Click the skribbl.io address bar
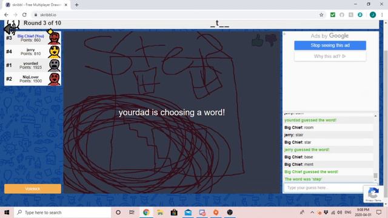This screenshot has width=388, height=218. pyautogui.click(x=173, y=15)
